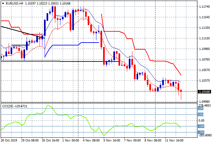
Task: Click the CCI 0.00 level label
Action: click(x=201, y=121)
